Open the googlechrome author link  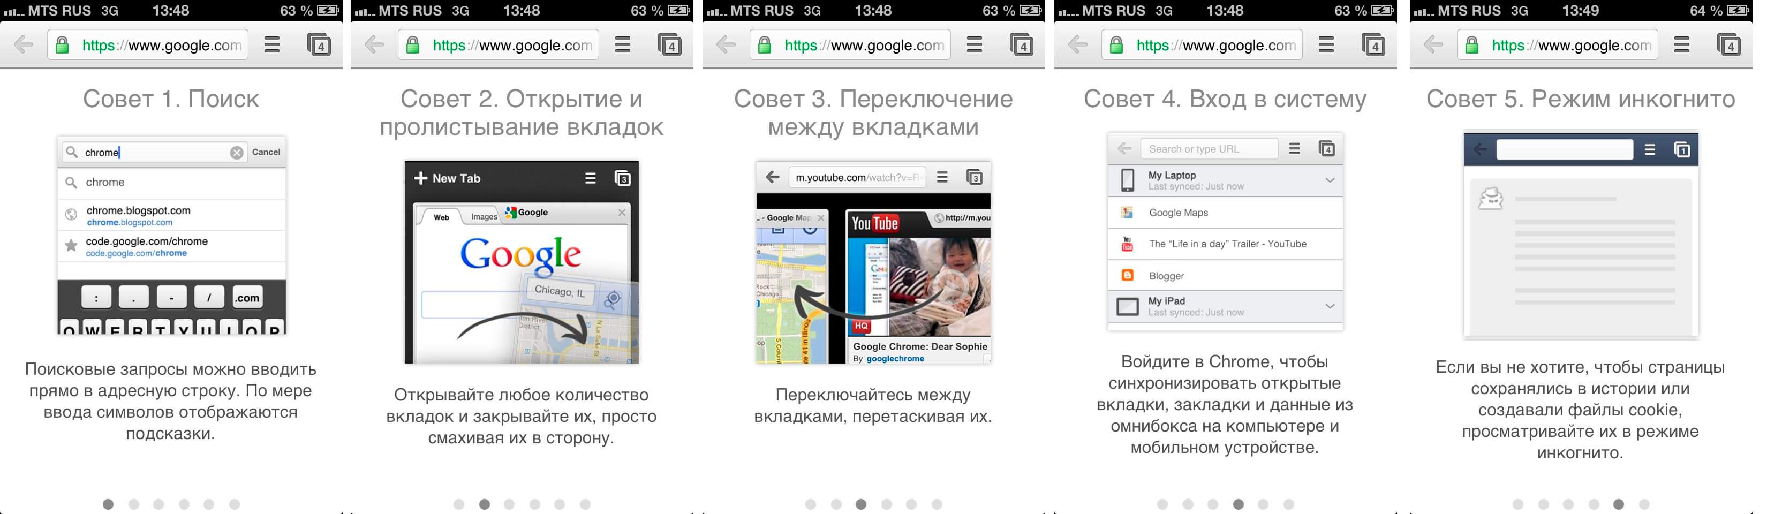pos(895,358)
